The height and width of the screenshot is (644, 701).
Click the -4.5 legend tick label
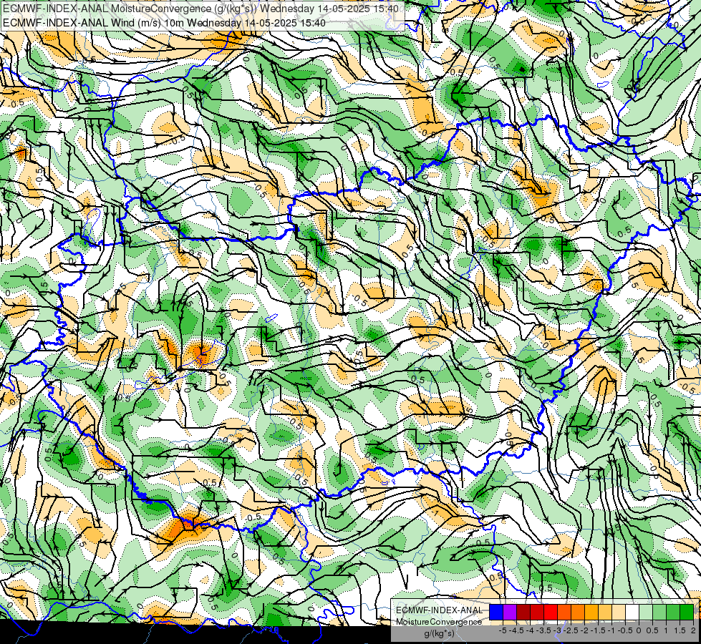tap(517, 630)
